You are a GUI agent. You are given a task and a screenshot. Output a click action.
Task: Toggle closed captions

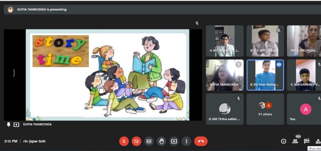[x=149, y=141]
